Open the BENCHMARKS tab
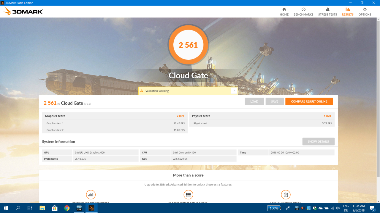This screenshot has width=380, height=213. [303, 12]
